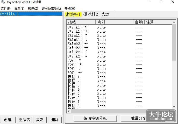Viewport: 178px width, 124px height.
Task: Click the list's scroll up arrow
Action: 174,22
